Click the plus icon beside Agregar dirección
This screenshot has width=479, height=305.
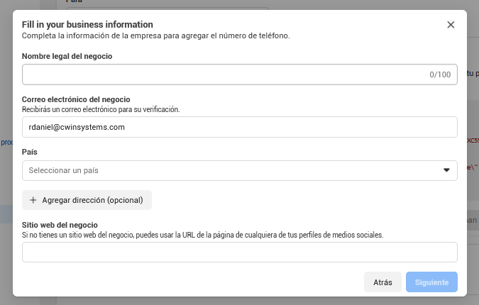[33, 200]
